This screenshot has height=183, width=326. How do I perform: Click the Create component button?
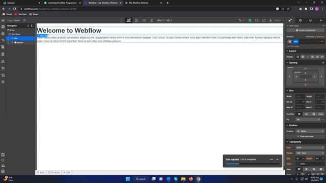pos(306,30)
